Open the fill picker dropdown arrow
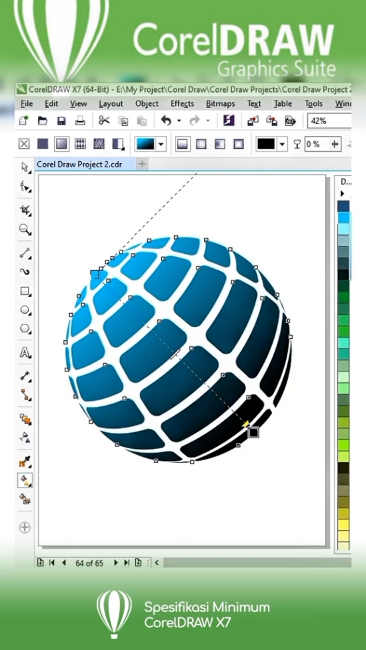 [x=161, y=145]
